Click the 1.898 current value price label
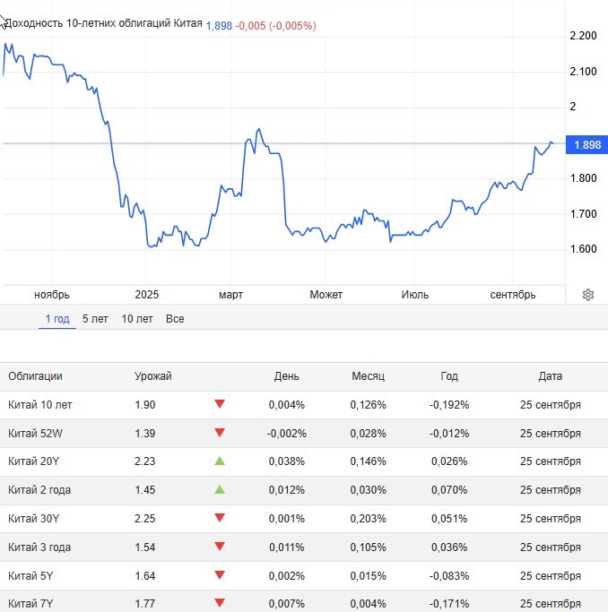Viewport: 608px width, 612px height. (x=586, y=144)
